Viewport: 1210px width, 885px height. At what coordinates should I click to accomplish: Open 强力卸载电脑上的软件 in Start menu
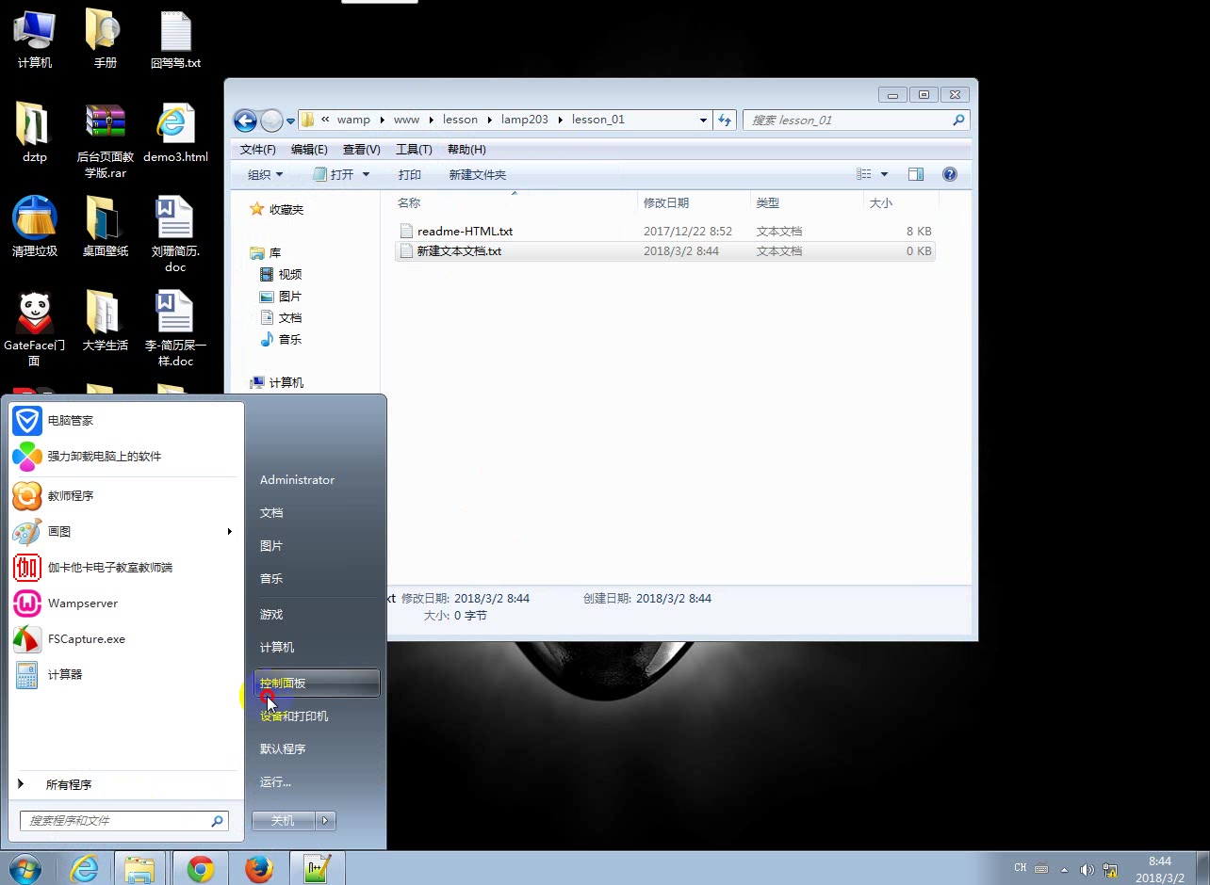[x=124, y=457]
